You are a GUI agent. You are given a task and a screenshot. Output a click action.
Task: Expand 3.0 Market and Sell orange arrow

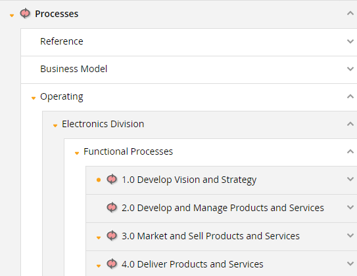pyautogui.click(x=99, y=237)
